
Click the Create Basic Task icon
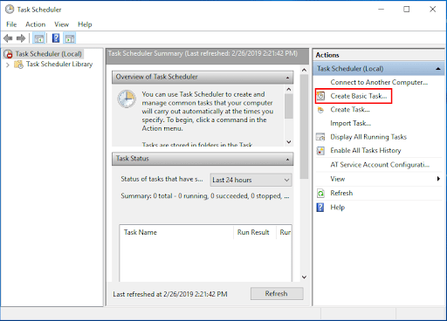pyautogui.click(x=320, y=96)
